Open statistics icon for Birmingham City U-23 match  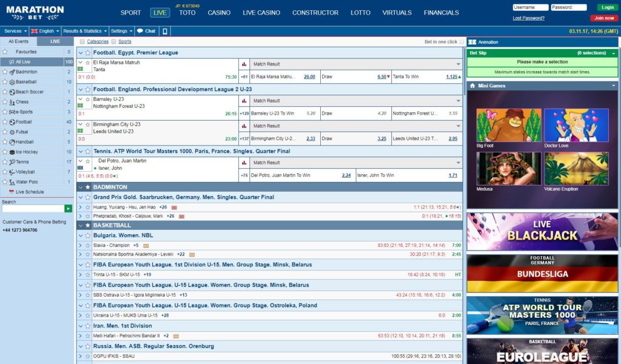(244, 126)
